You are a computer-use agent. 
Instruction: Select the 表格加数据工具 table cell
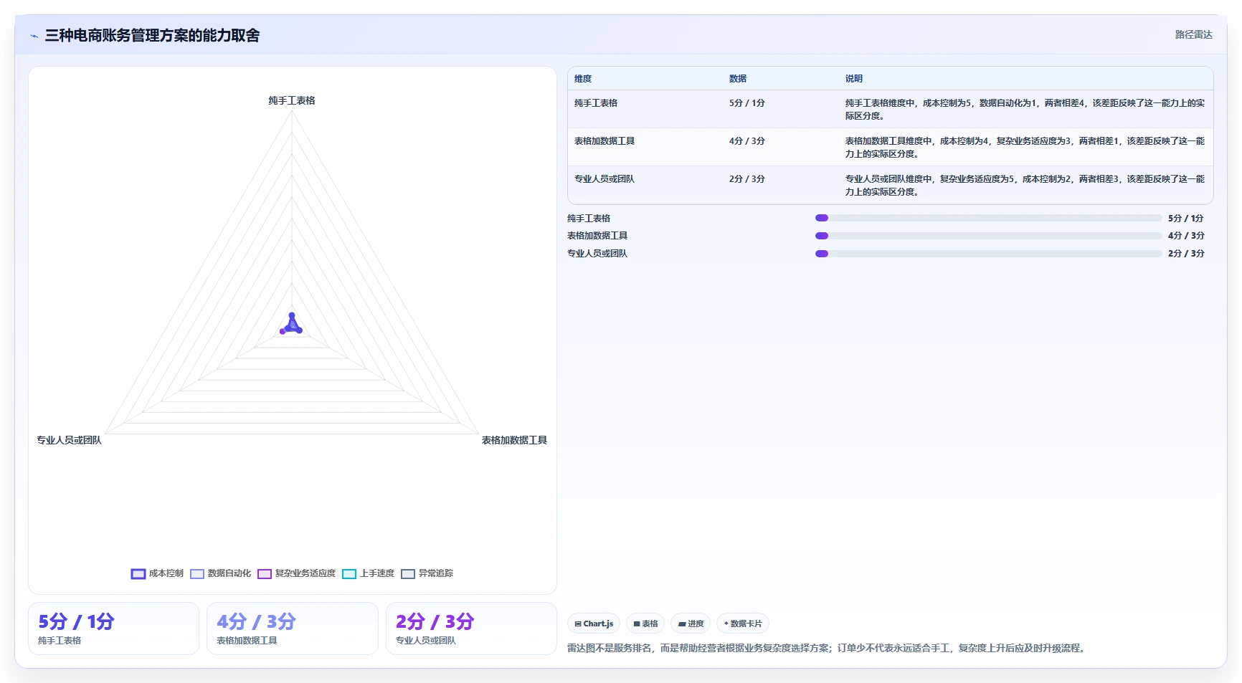coord(605,141)
